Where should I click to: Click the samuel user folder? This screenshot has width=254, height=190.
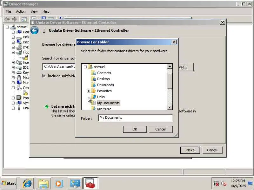[x=99, y=67]
